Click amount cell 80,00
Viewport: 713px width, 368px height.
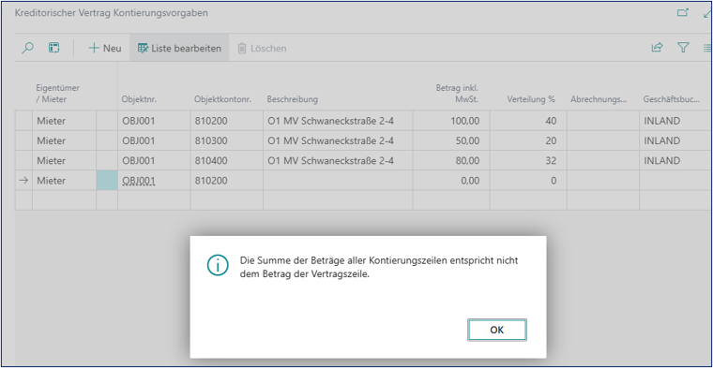click(x=451, y=161)
